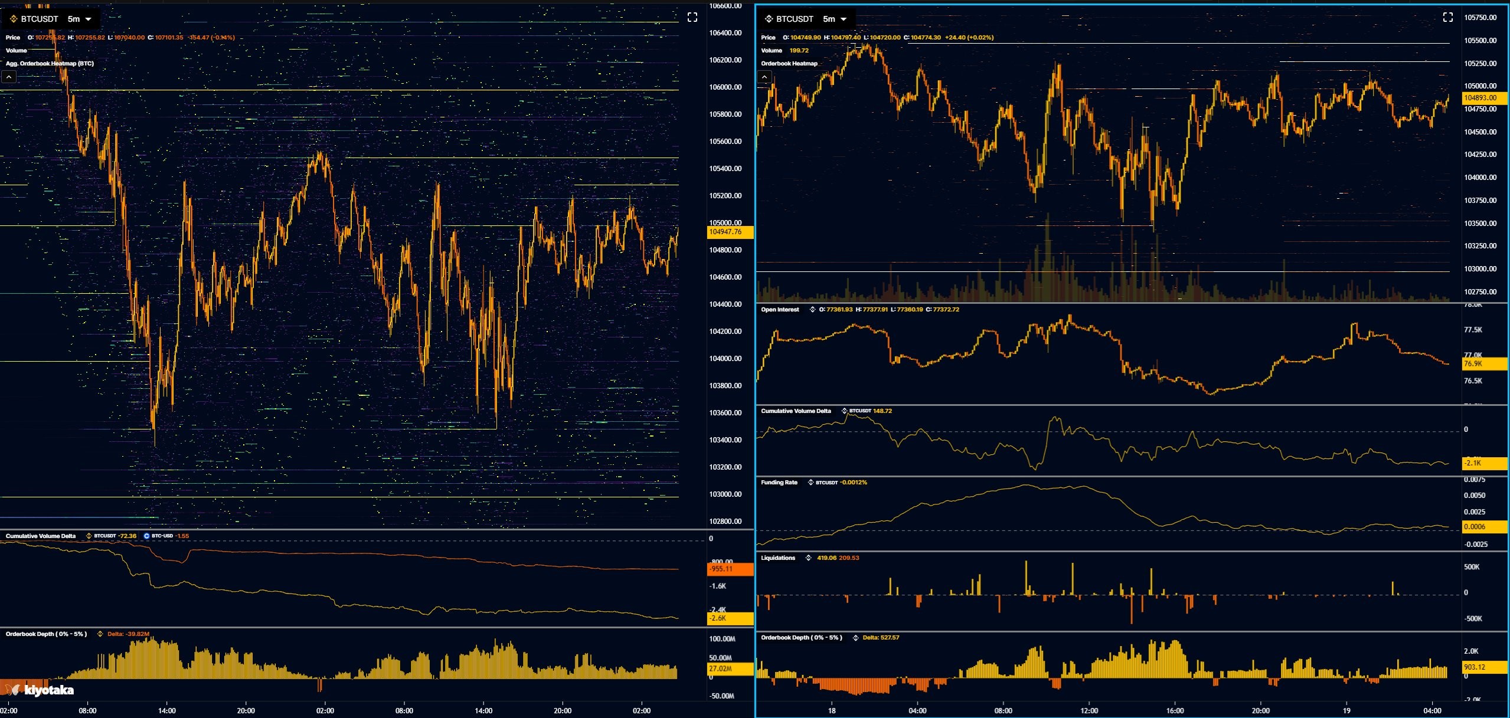This screenshot has width=1510, height=718.
Task: Open the 5m timeframe dropdown on right chart
Action: (x=835, y=19)
